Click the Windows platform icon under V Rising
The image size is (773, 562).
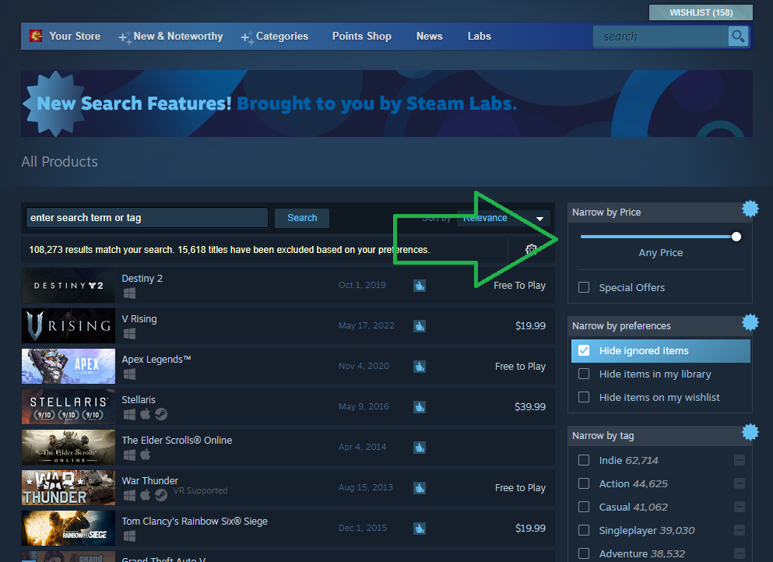click(x=129, y=334)
